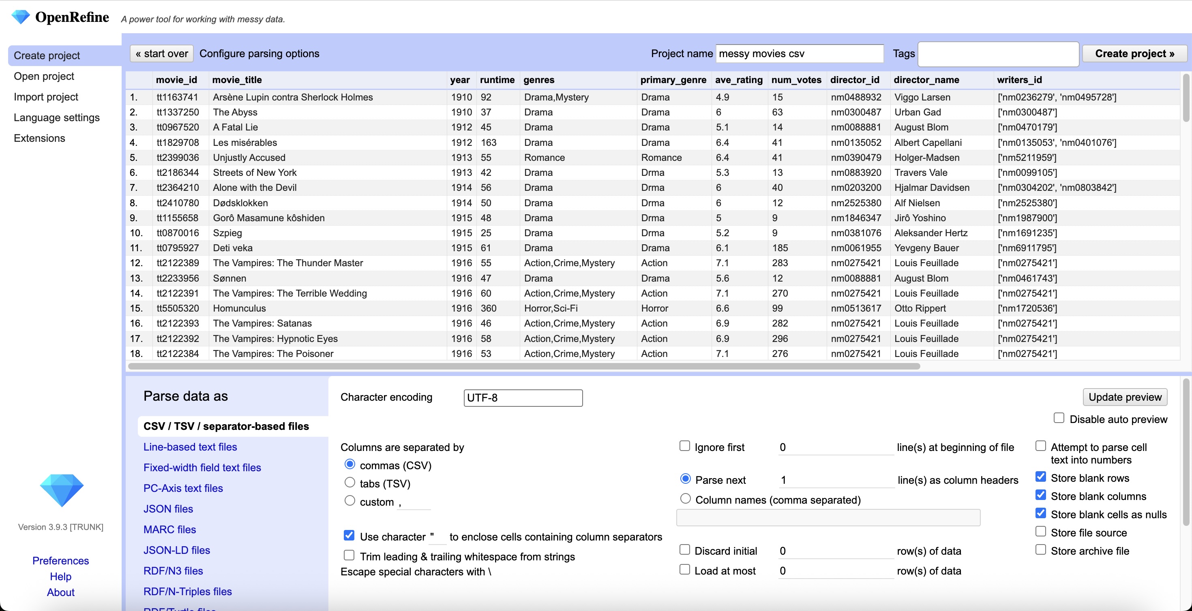The width and height of the screenshot is (1192, 611).
Task: Choose Line-based text files parser
Action: coord(190,447)
